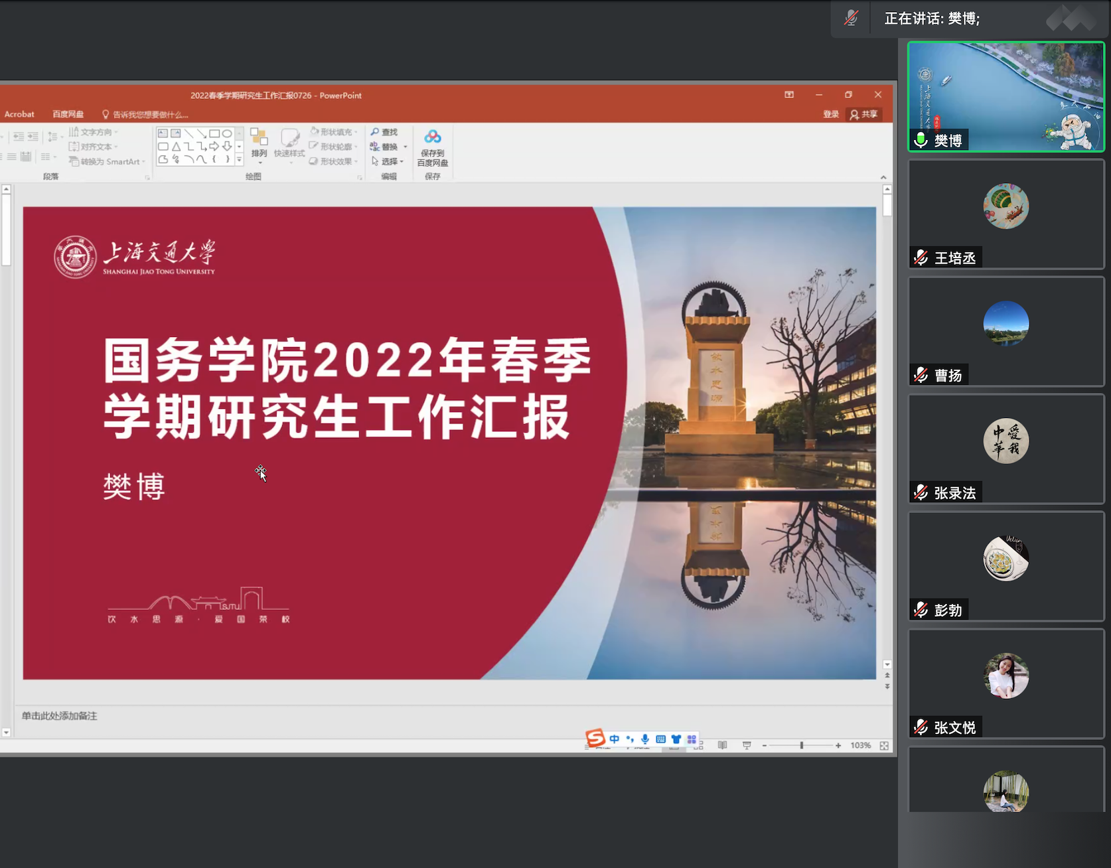Expand the shapes gallery more arrow

coord(240,159)
